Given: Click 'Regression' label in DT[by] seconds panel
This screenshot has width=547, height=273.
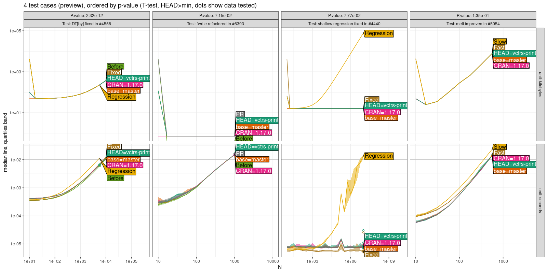Looking at the screenshot, I should pos(121,171).
